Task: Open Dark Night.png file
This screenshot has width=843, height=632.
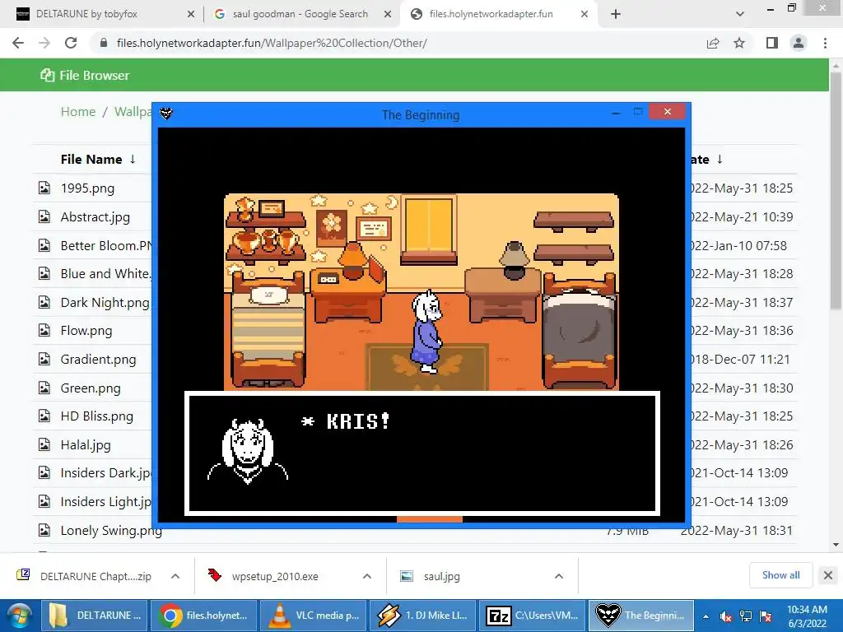Action: pyautogui.click(x=105, y=303)
